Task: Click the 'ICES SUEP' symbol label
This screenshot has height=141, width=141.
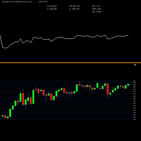Action: (43, 2)
